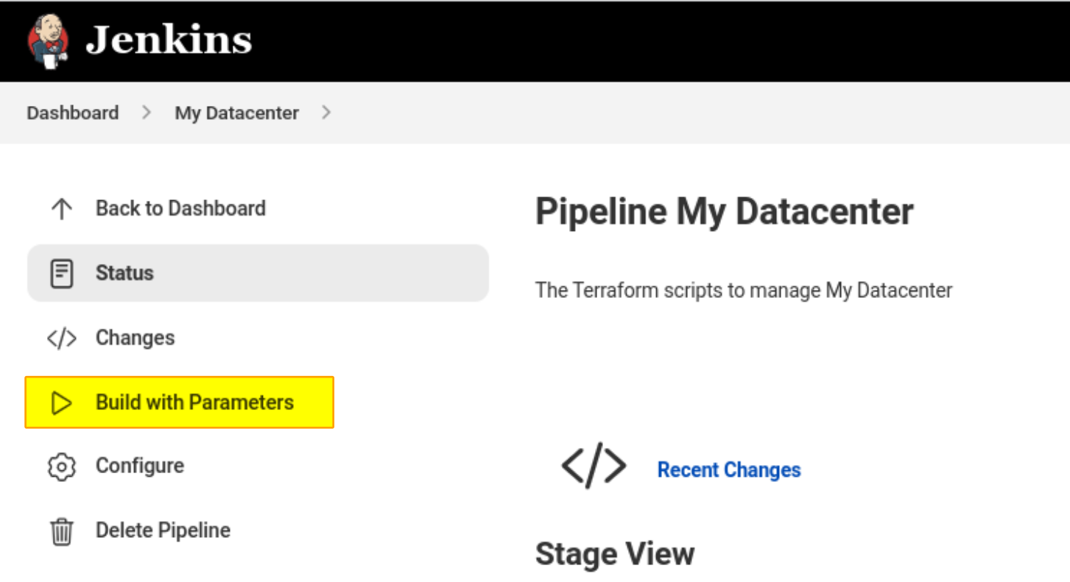Image resolution: width=1070 pixels, height=582 pixels.
Task: Open Configure via the gear icon
Action: [x=62, y=466]
